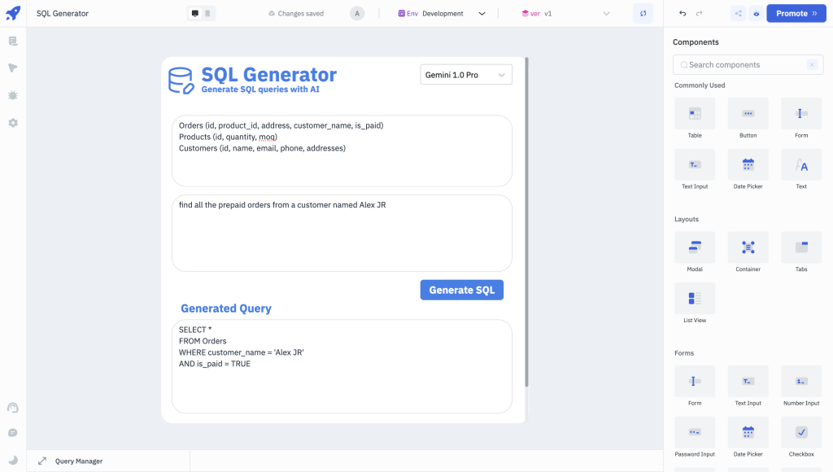833x472 pixels.
Task: Switch to mobile view mode
Action: (206, 13)
